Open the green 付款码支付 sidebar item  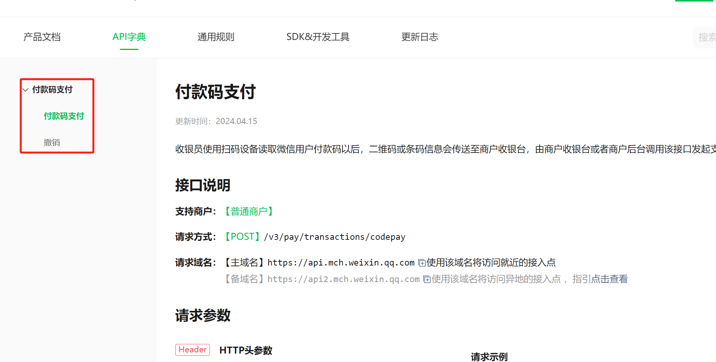(x=64, y=116)
